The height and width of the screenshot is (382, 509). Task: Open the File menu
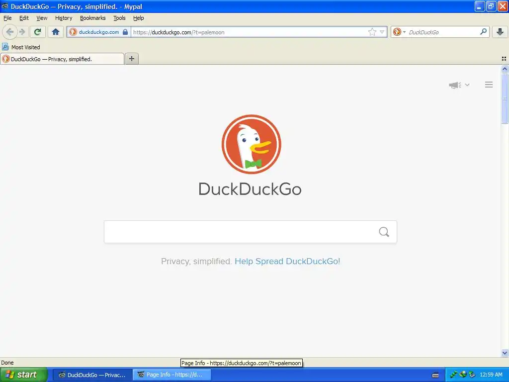pyautogui.click(x=7, y=18)
